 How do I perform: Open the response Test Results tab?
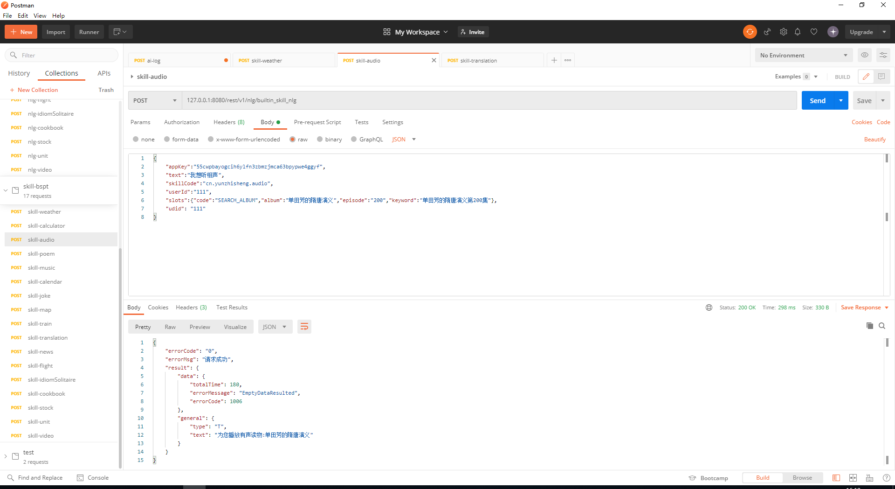[x=232, y=307]
